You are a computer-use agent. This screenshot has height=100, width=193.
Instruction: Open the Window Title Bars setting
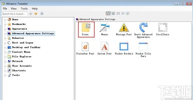pyautogui.click(x=143, y=50)
